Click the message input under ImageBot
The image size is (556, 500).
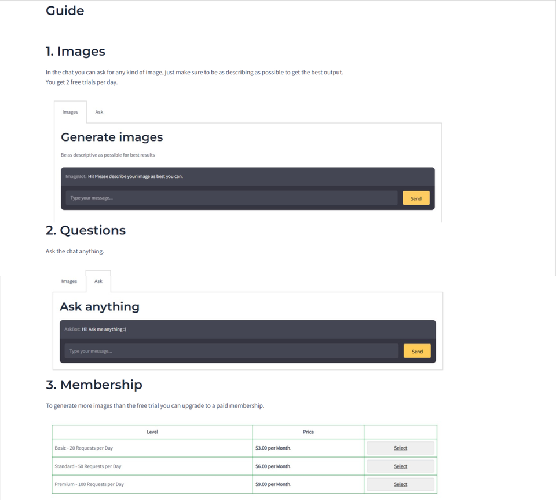coord(232,197)
